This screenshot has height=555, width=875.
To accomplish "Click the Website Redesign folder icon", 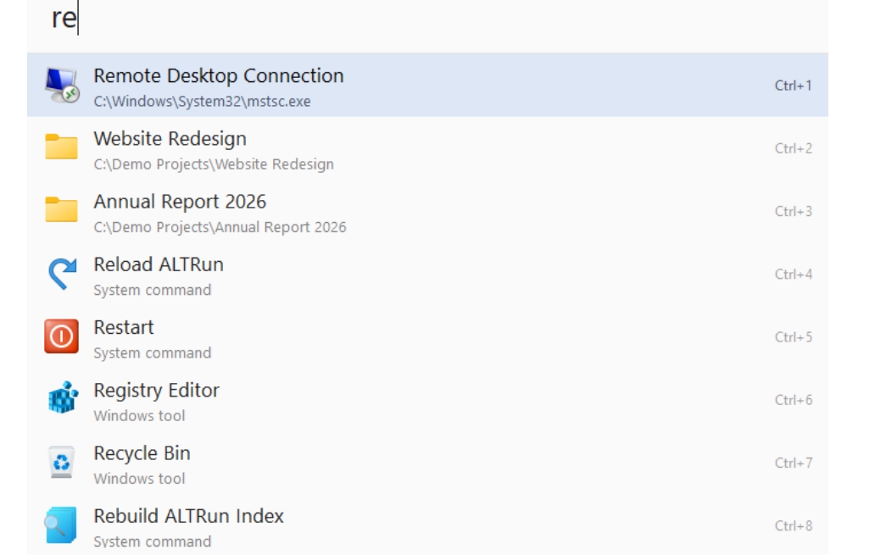I will coord(61,147).
